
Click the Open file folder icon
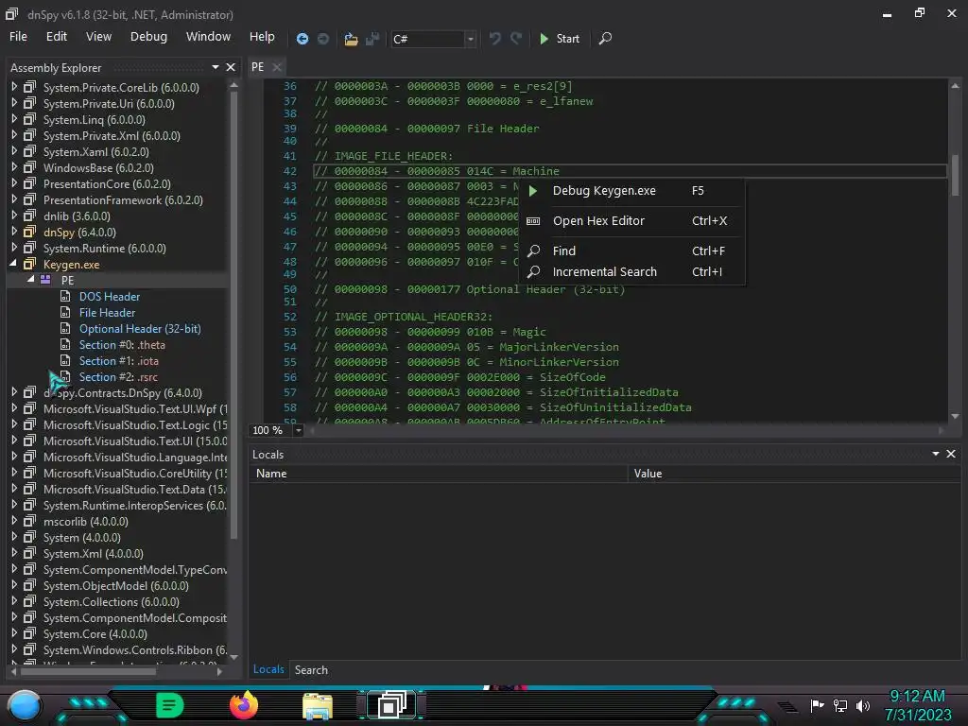coord(351,39)
